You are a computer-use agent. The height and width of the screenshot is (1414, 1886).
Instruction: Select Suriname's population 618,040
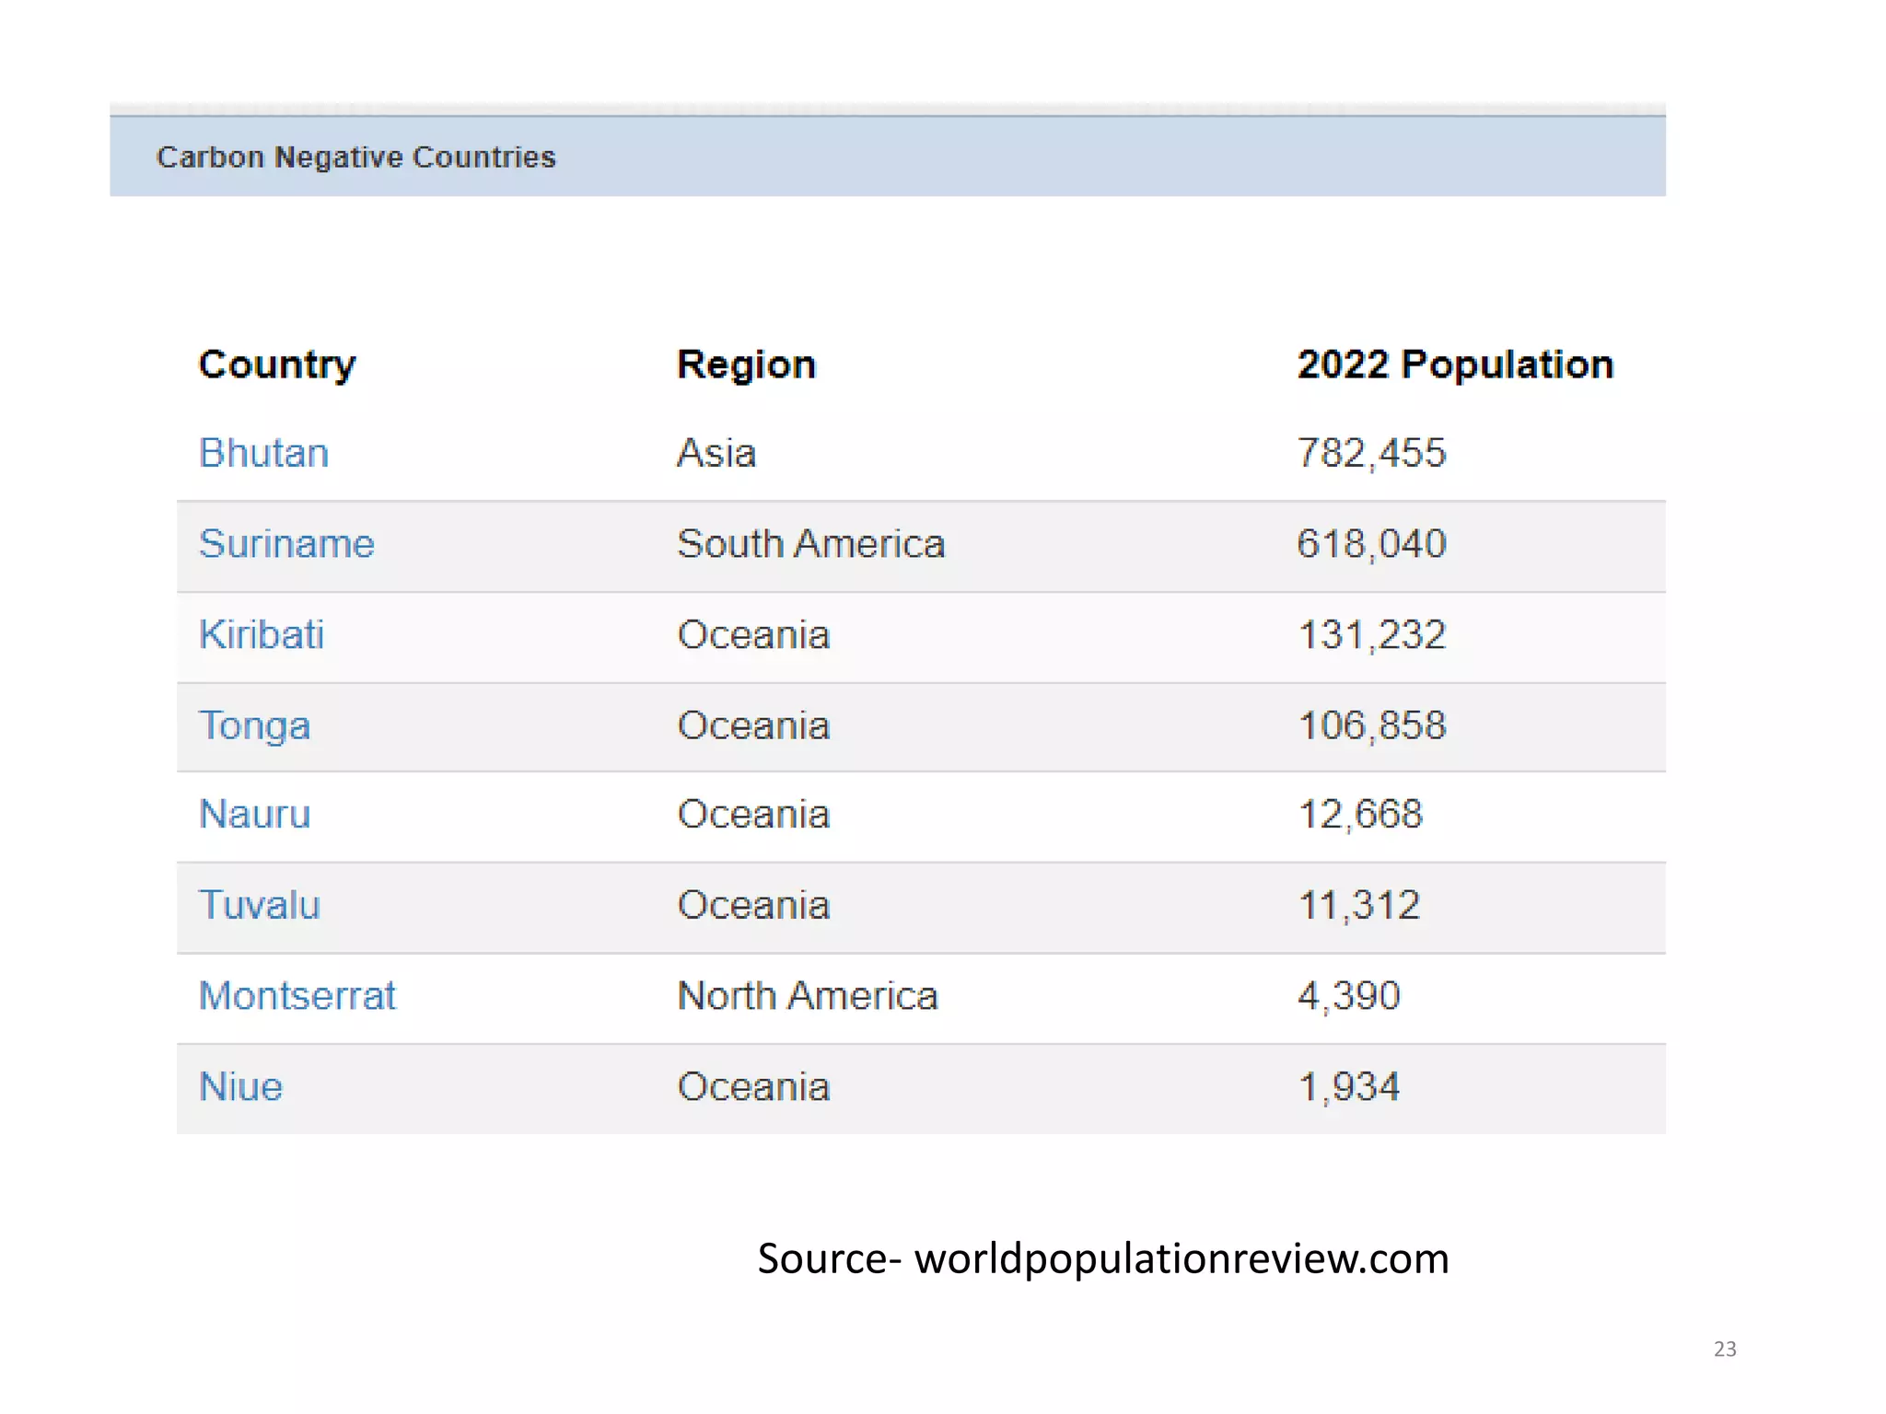1371,543
